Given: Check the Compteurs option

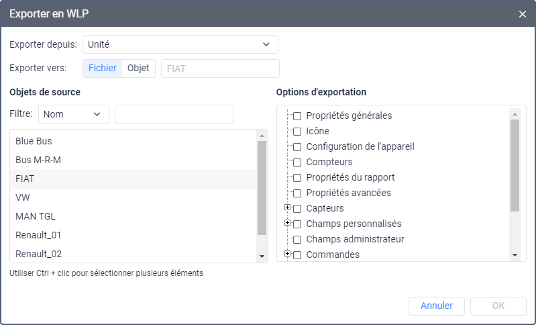Looking at the screenshot, I should [x=297, y=162].
